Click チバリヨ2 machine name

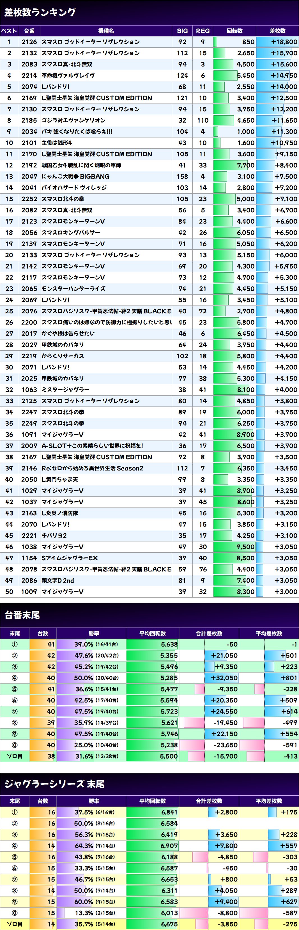click(54, 535)
